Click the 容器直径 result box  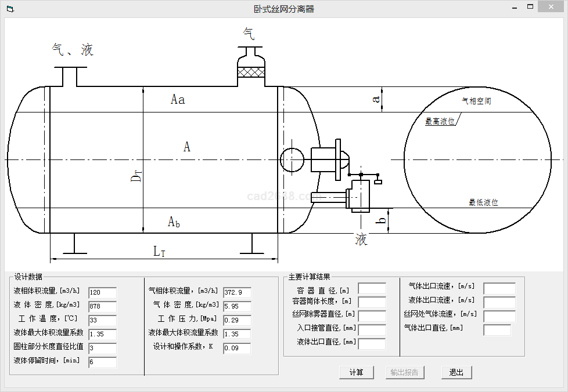[x=372, y=288]
